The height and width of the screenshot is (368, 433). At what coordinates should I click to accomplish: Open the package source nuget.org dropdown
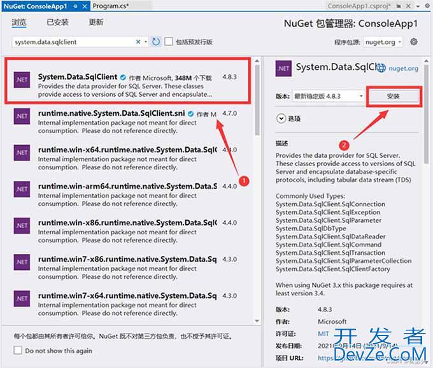tap(383, 42)
